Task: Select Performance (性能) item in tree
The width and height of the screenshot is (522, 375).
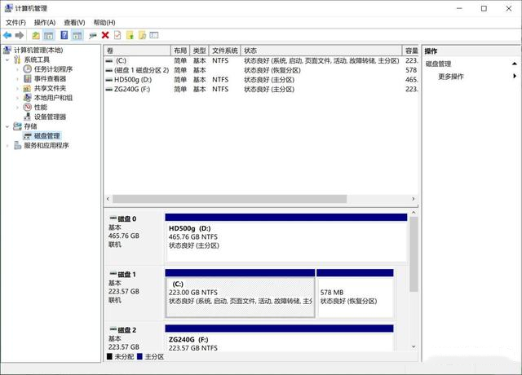Action: point(40,107)
